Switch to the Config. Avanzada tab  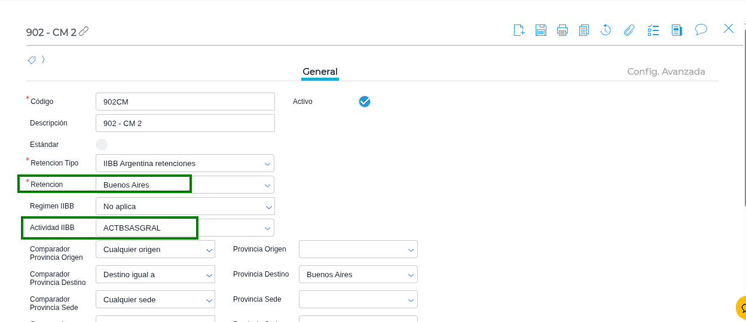[x=666, y=72]
